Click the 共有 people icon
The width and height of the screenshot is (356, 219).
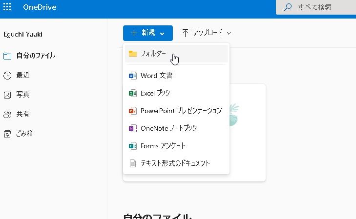[7, 115]
